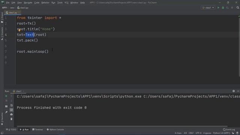Image resolution: width=240 pixels, height=135 pixels.
Task: Start debugging with the green bug icon
Action: (x=223, y=7)
